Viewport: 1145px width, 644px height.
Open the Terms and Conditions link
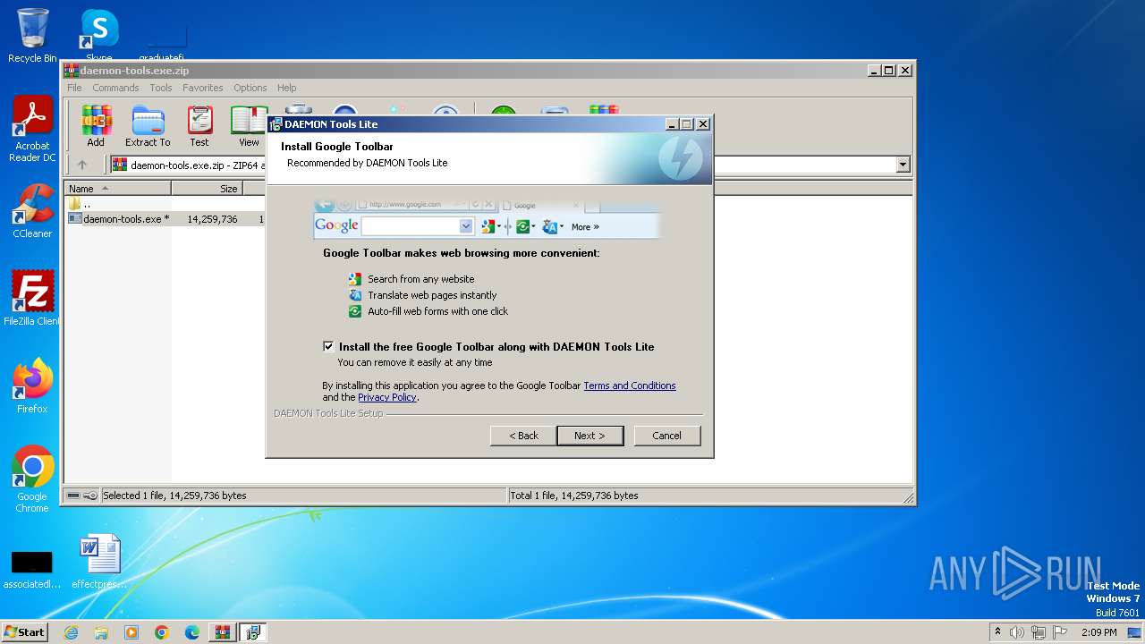click(x=630, y=386)
